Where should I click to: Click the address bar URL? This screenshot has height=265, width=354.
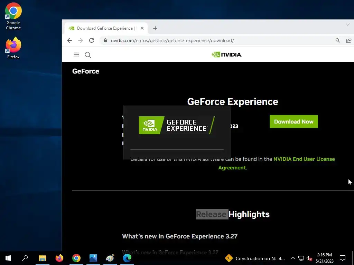[x=172, y=41]
